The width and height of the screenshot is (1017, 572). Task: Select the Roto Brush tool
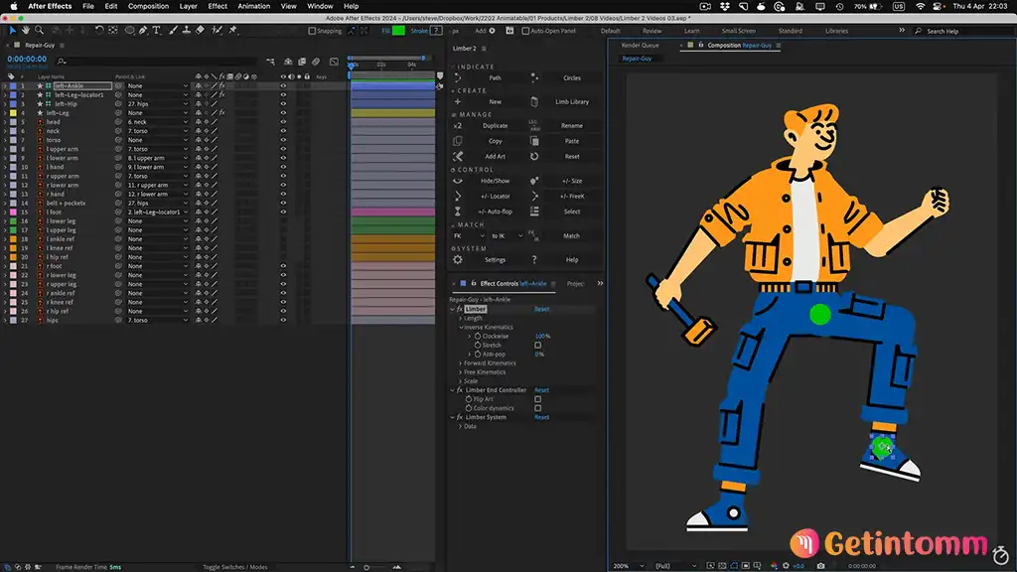coord(217,31)
